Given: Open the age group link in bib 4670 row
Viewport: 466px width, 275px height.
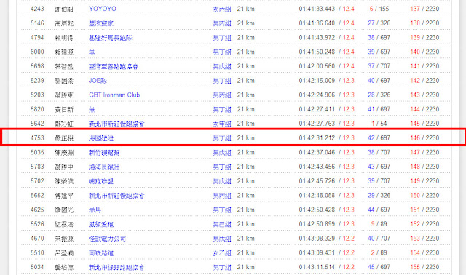Looking at the screenshot, I should (x=222, y=239).
